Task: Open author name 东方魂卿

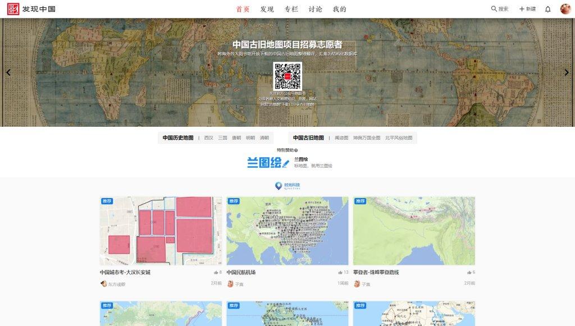Action: 117,284
